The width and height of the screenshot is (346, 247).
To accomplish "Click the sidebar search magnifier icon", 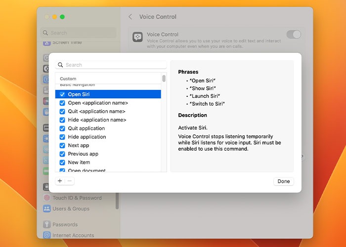I will pos(45,33).
